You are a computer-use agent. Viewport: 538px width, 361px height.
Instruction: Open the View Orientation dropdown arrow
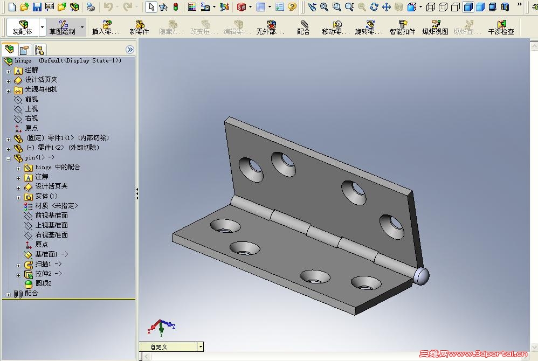pos(420,6)
